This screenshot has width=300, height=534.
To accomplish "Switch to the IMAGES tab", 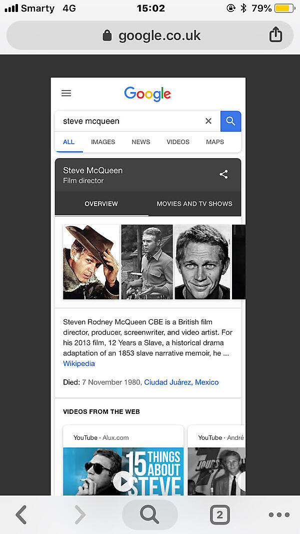I will 103,142.
